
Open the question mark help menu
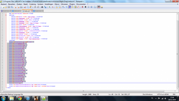(x=88, y=4)
